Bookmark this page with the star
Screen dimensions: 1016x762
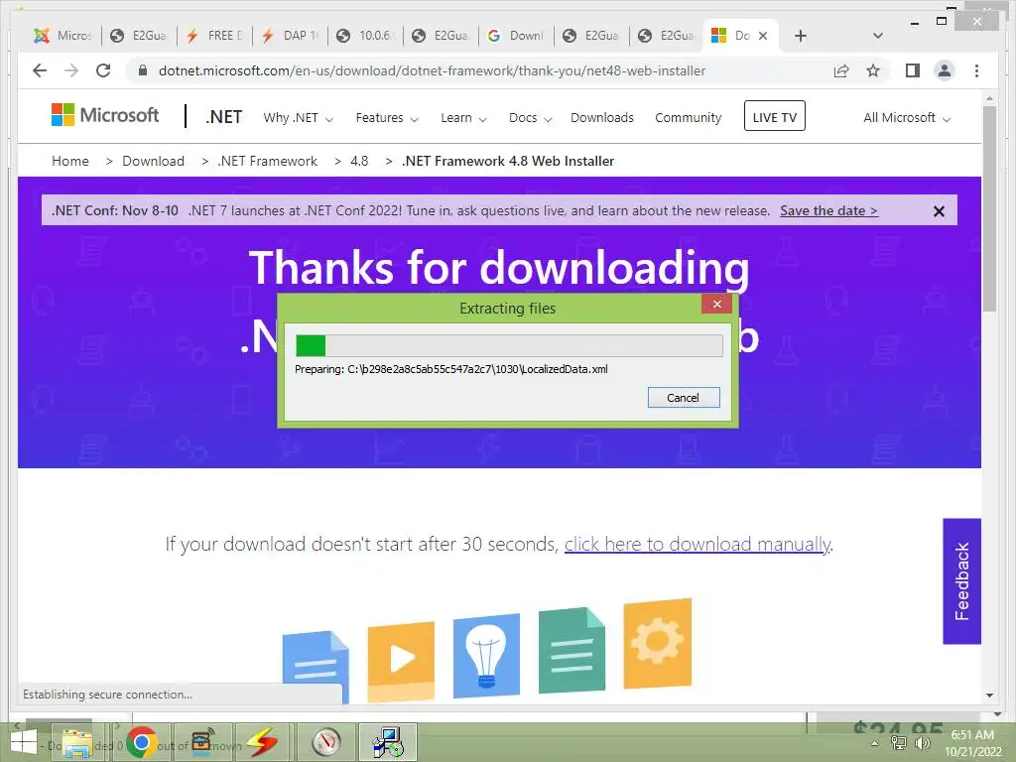tap(873, 70)
